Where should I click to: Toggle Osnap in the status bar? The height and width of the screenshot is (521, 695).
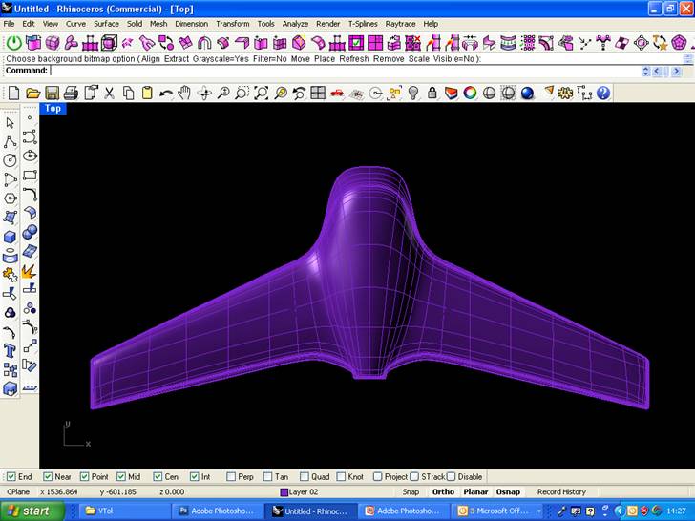[508, 491]
